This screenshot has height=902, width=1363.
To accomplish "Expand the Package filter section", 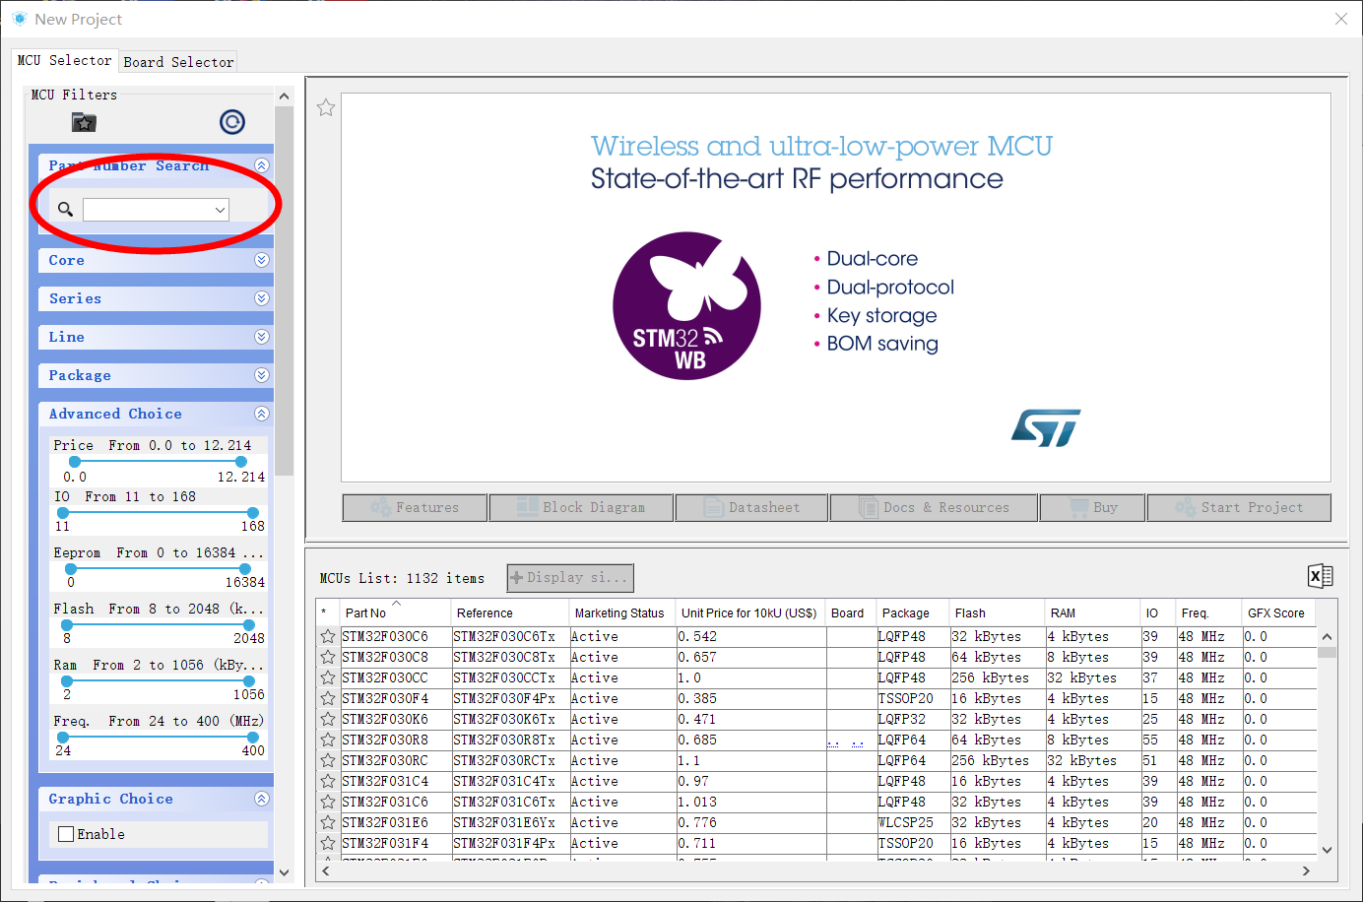I will tap(261, 375).
